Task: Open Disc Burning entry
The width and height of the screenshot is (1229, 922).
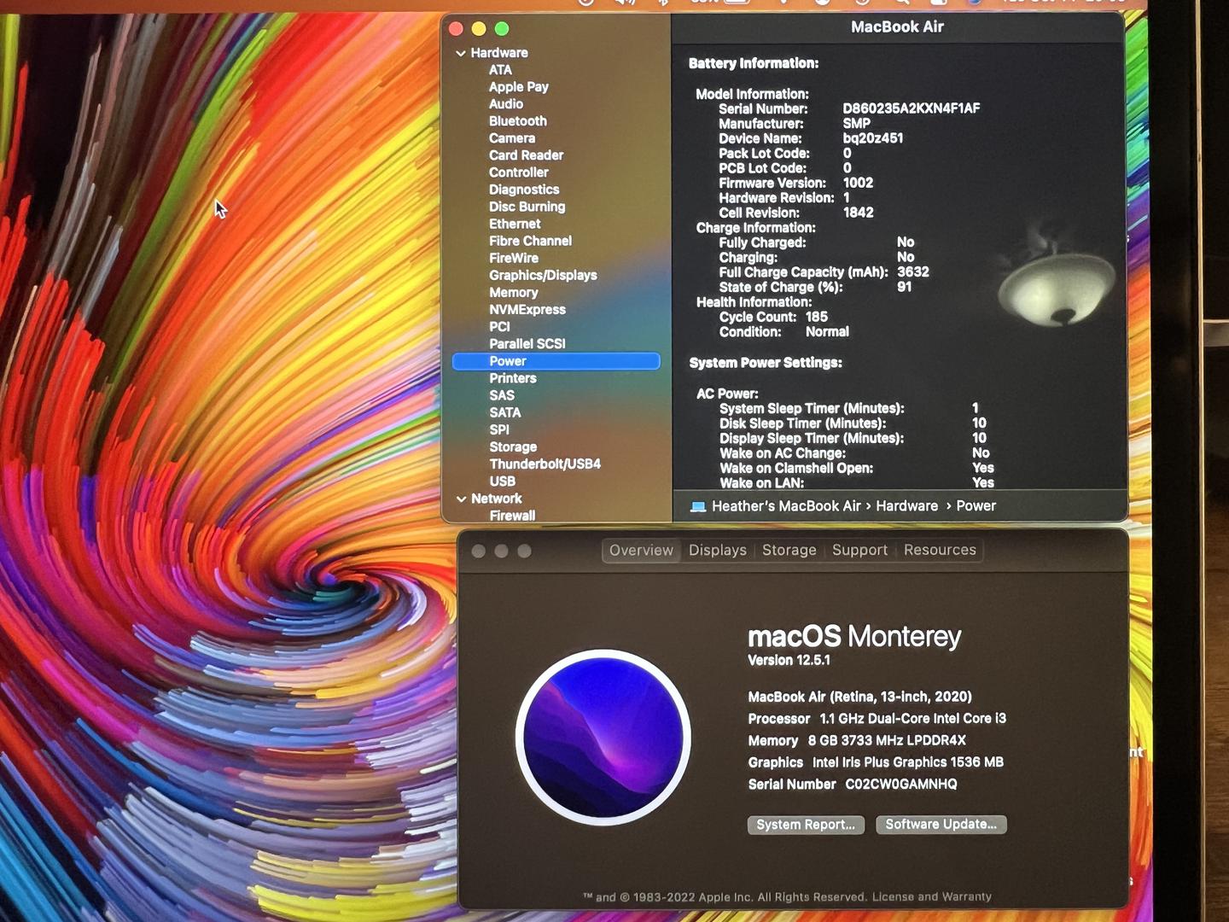Action: 527,207
